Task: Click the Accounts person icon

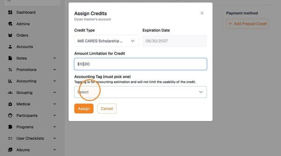Action: pos(10,47)
